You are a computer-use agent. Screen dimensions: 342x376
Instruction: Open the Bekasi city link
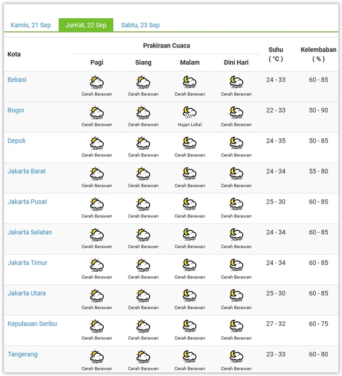17,80
